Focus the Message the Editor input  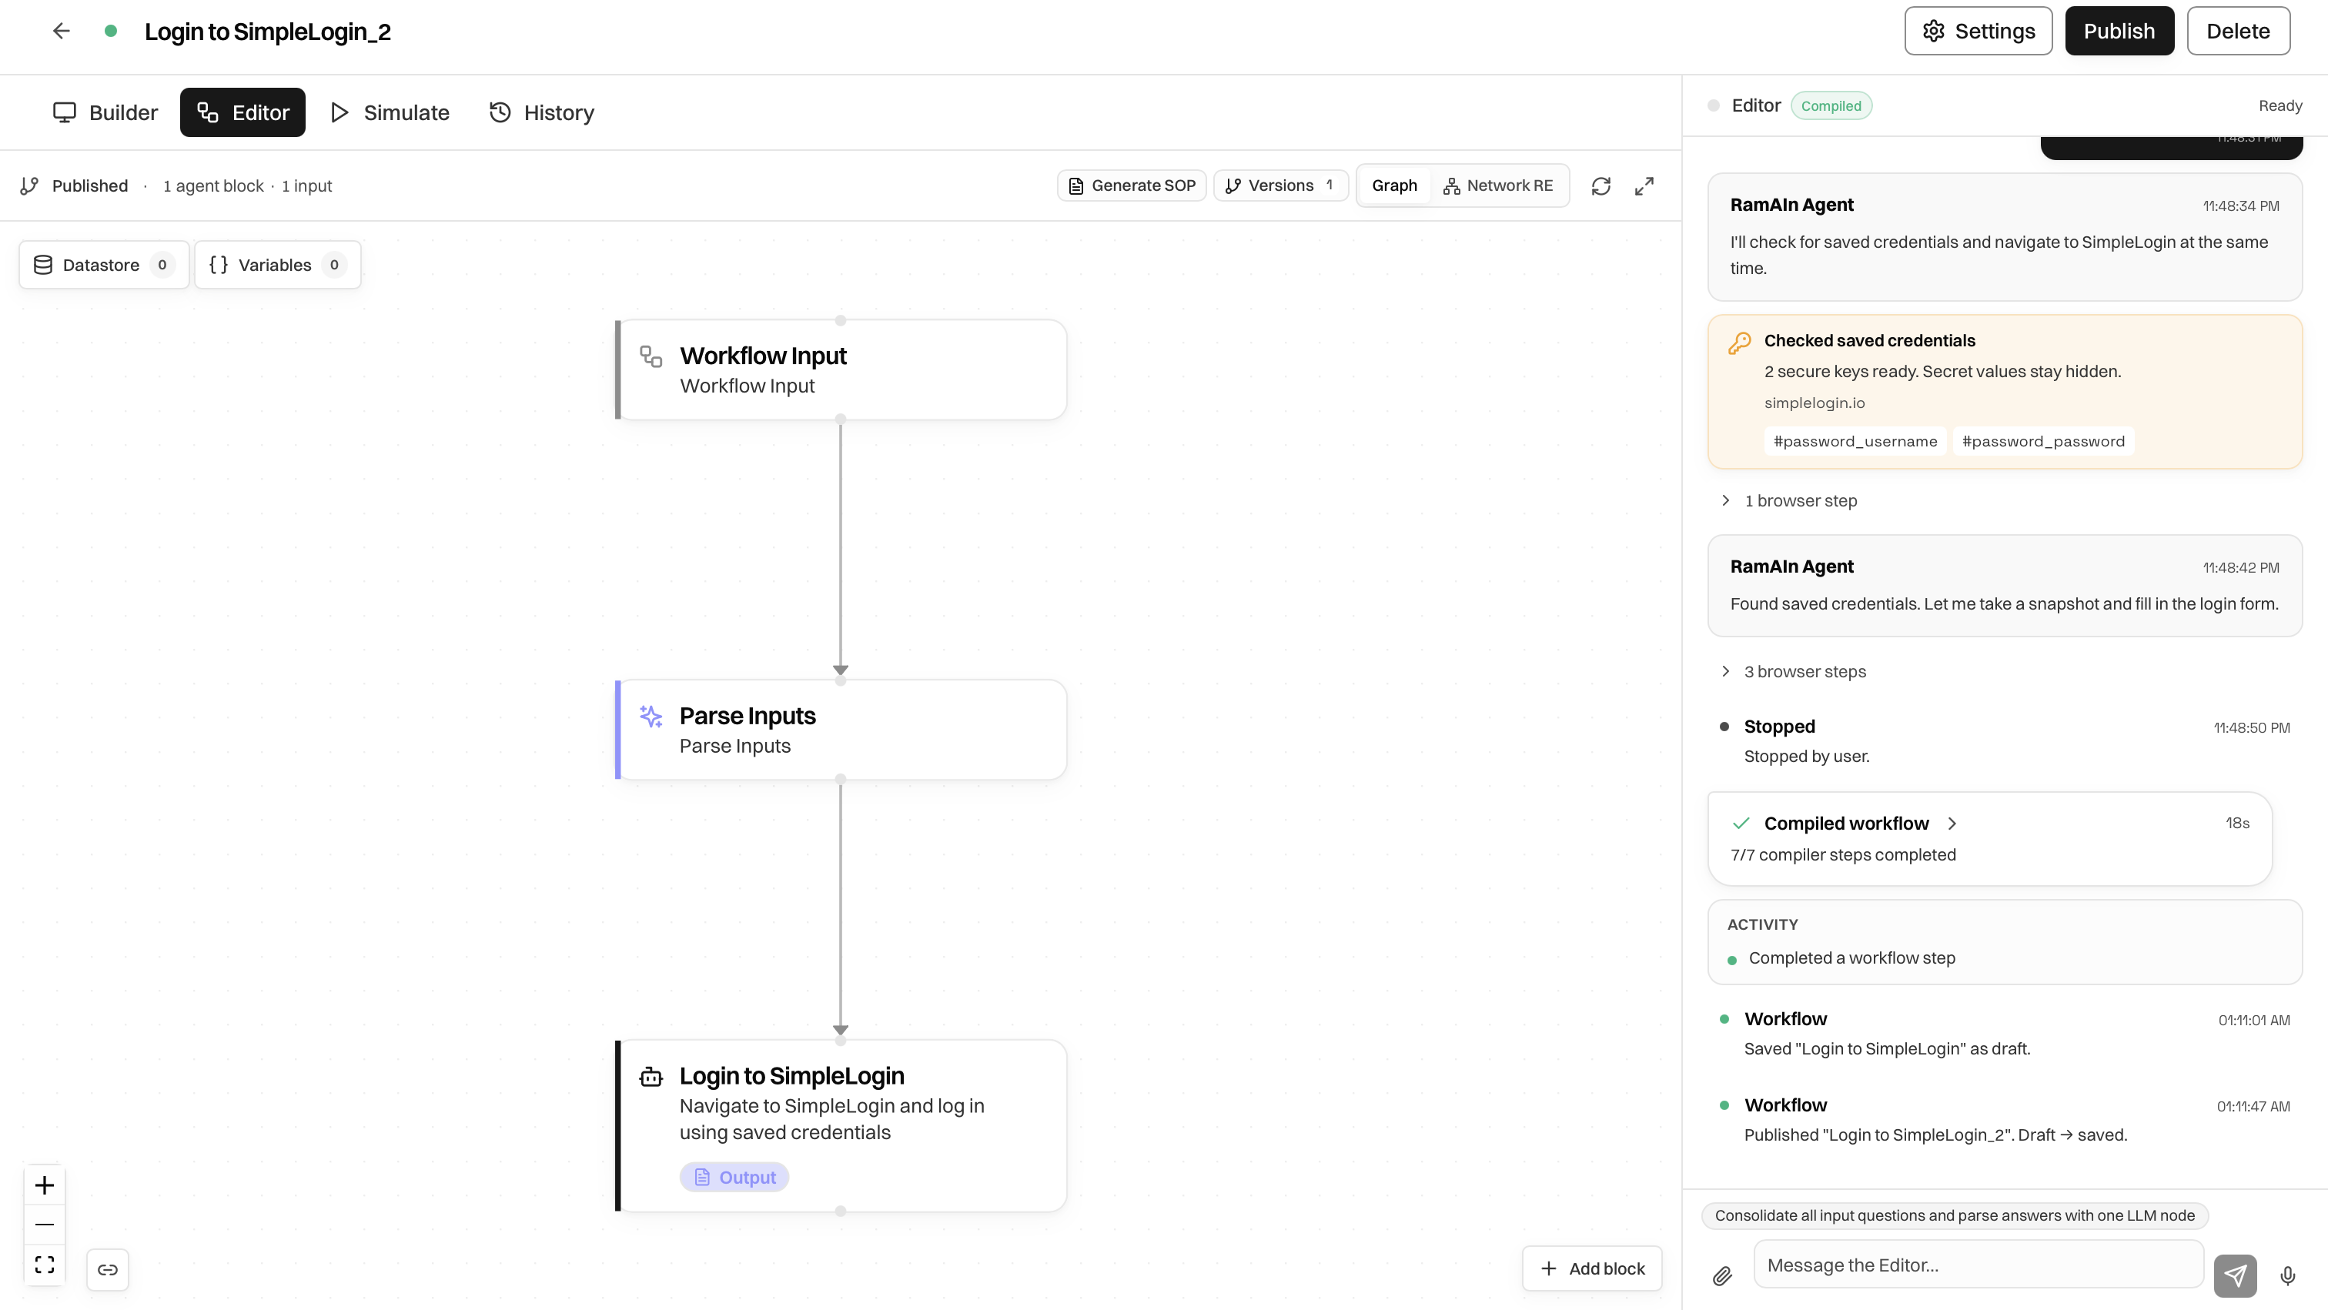click(x=1978, y=1265)
